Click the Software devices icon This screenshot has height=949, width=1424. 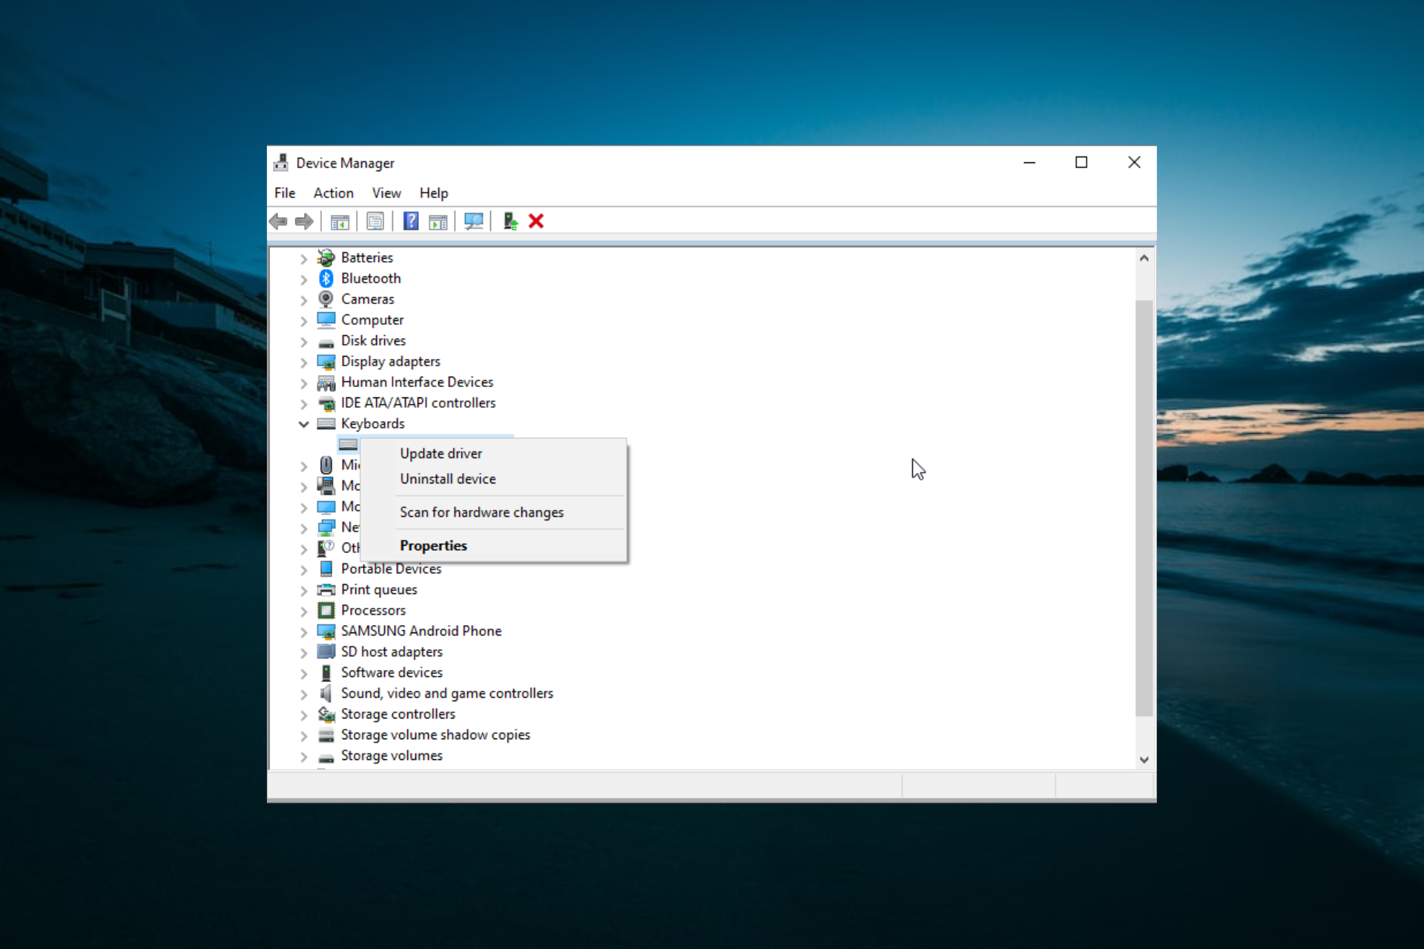(x=326, y=672)
